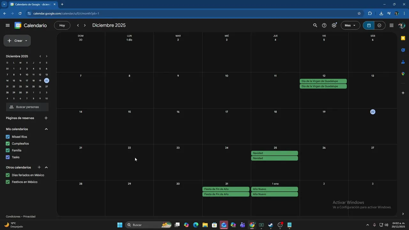The image size is (409, 230).
Task: Open Windows Start menu
Action: [x=120, y=225]
